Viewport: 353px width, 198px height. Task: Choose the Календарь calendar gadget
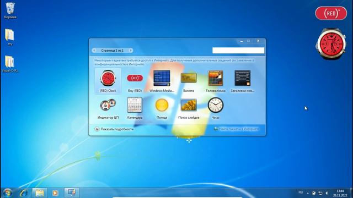click(135, 108)
